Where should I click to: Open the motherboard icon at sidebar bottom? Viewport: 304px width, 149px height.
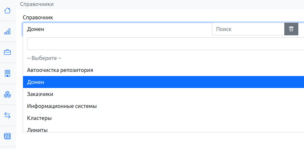7,136
